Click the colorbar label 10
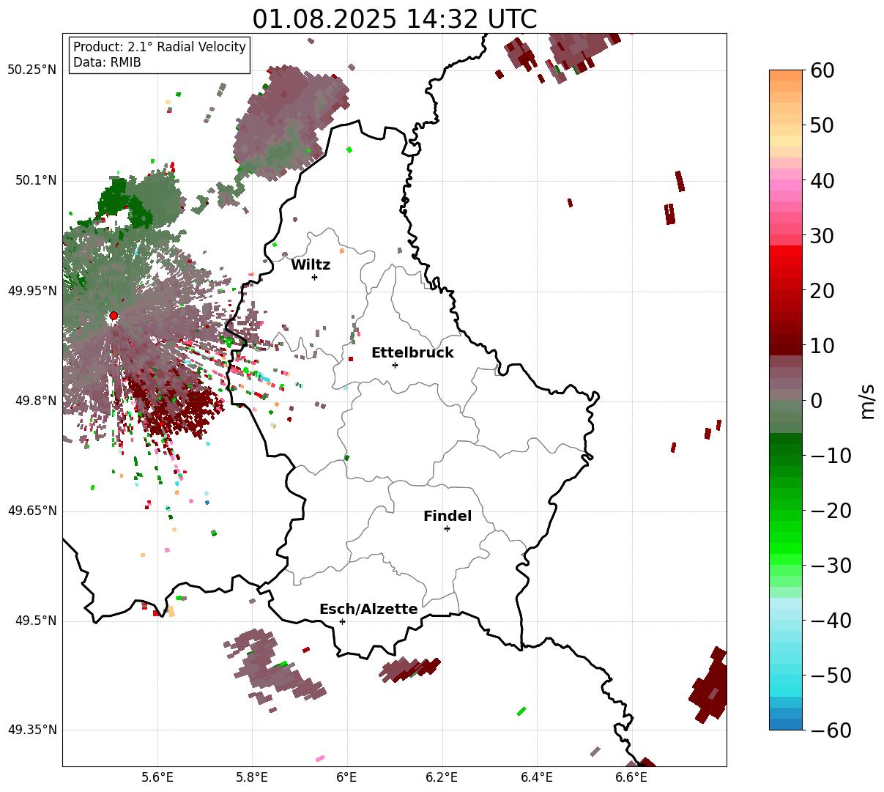Screen dimensions: 884x792 coord(821,345)
